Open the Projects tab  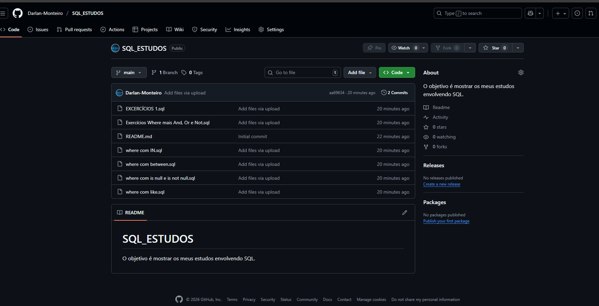[145, 29]
